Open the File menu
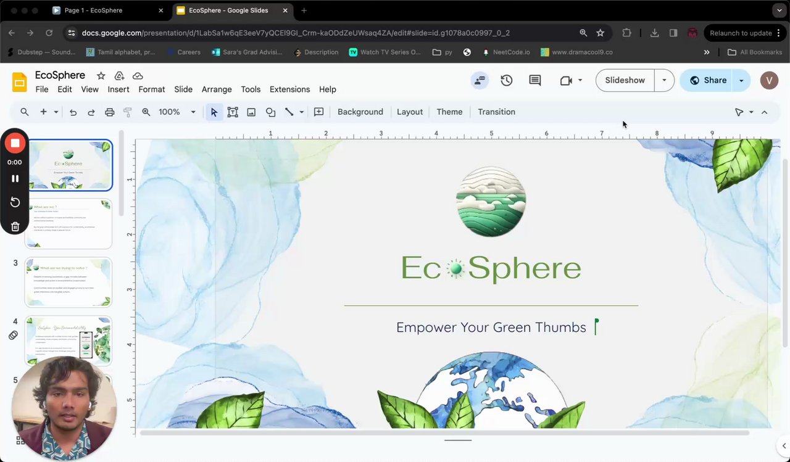790x462 pixels. click(42, 89)
